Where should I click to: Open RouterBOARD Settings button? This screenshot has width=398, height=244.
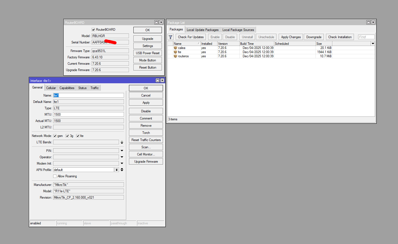(148, 46)
